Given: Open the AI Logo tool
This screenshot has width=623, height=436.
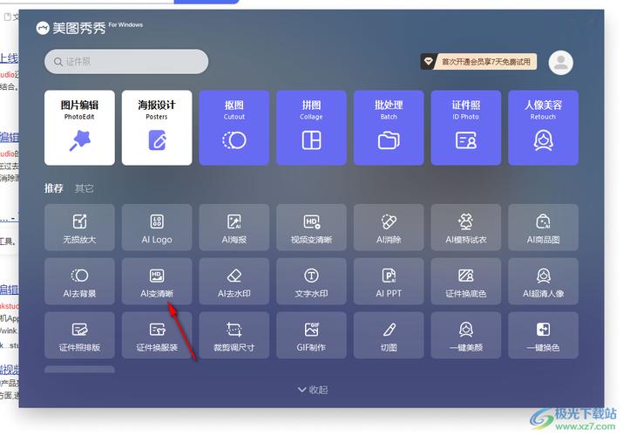Looking at the screenshot, I should [x=157, y=228].
